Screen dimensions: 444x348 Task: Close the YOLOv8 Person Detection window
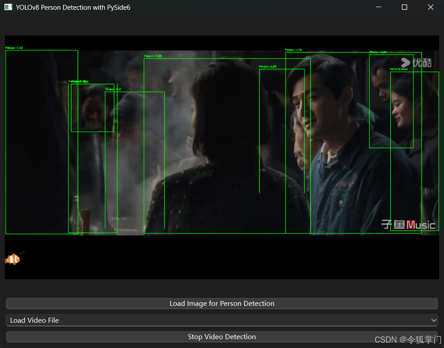click(x=430, y=8)
